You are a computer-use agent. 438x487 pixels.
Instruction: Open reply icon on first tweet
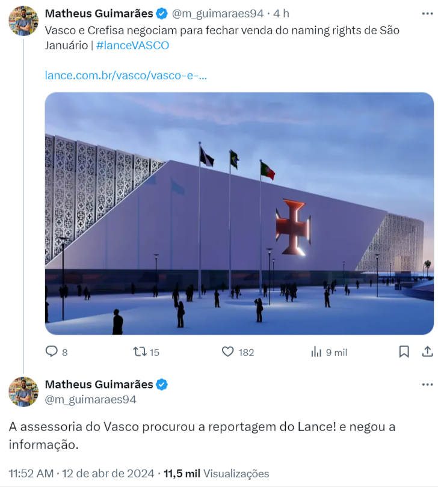(x=52, y=352)
